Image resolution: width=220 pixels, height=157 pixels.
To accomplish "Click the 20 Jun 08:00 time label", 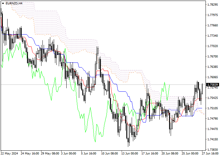I will [170, 154].
